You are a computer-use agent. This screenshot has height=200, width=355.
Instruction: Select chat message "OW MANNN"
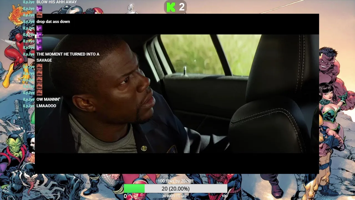48,99
